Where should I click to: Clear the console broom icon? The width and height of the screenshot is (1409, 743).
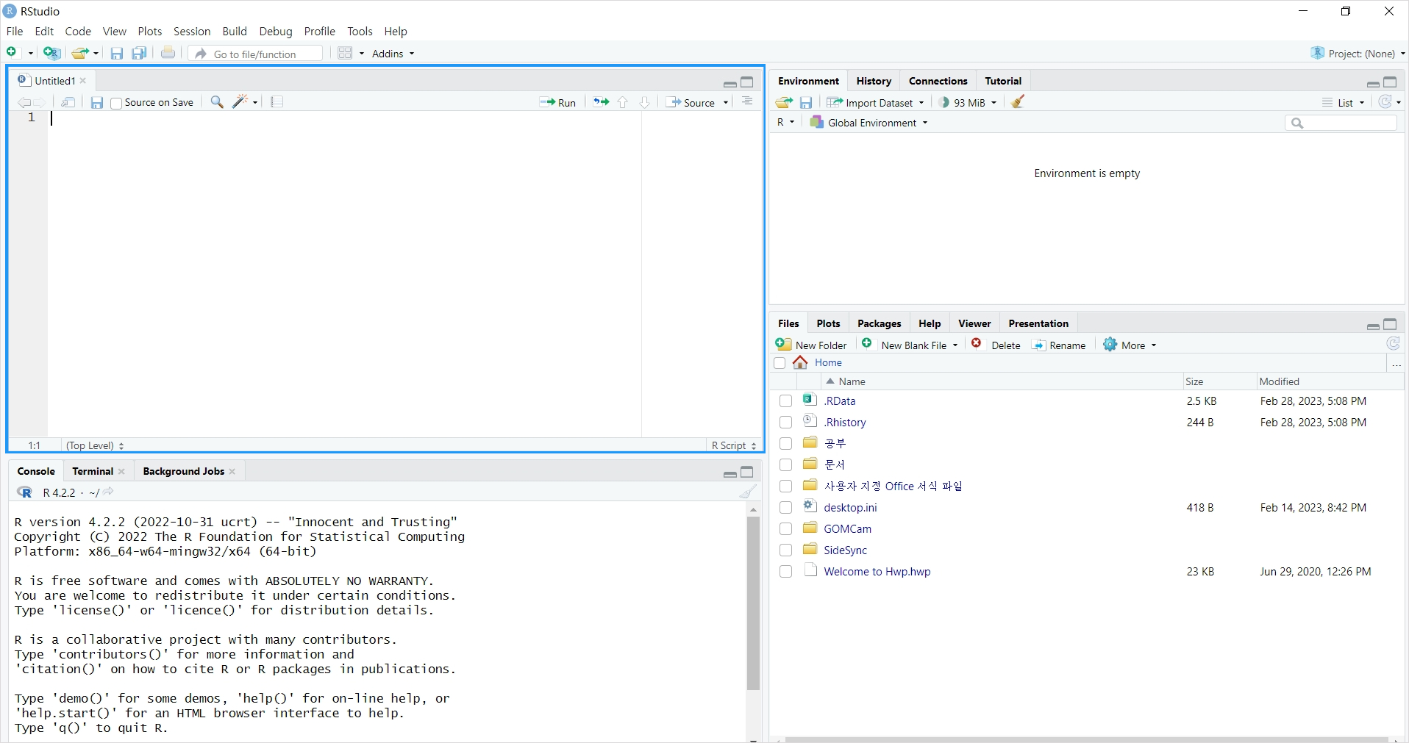point(748,492)
